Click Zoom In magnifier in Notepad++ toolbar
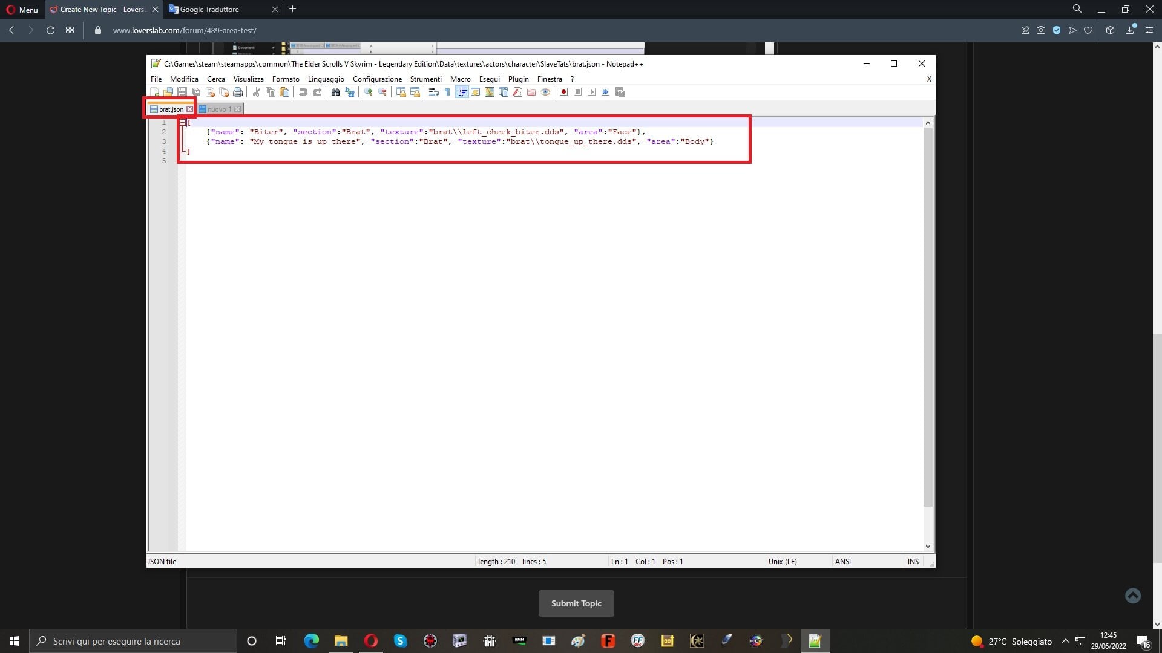 tap(368, 92)
